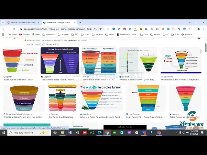Expand the Students bookmark folder
Viewport: 207px width, 155px height.
tap(63, 35)
